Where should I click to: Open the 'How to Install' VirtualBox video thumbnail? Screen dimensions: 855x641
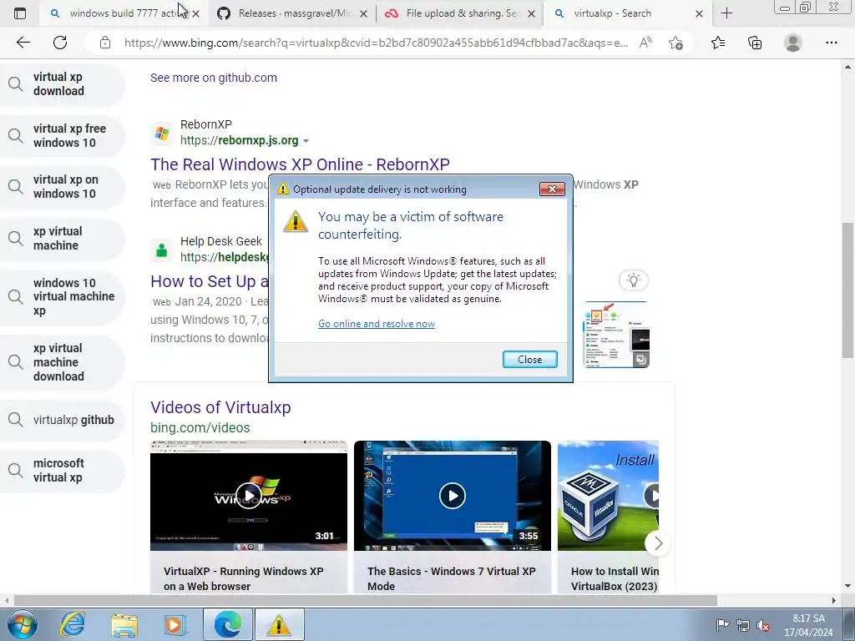[x=608, y=496]
